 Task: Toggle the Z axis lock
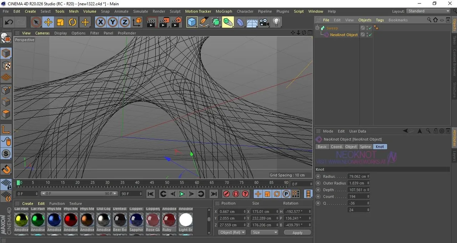tap(125, 22)
